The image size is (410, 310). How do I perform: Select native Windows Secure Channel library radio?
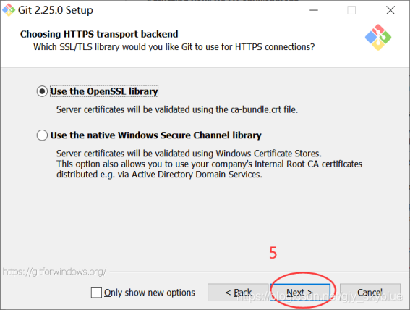point(42,135)
